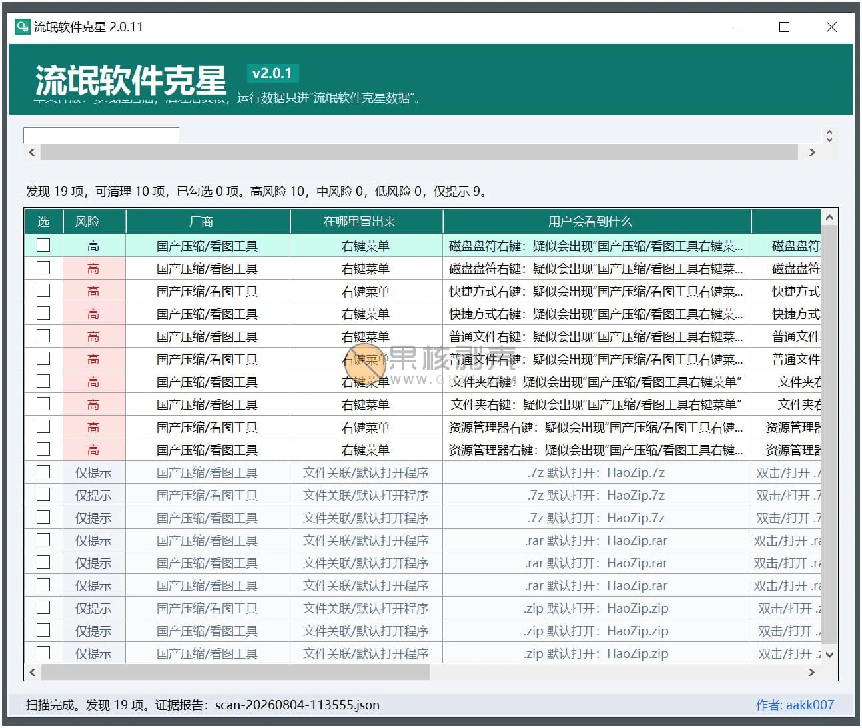Open the 作者: aakk007 link
Viewport: 862px width, 728px height.
pos(795,705)
